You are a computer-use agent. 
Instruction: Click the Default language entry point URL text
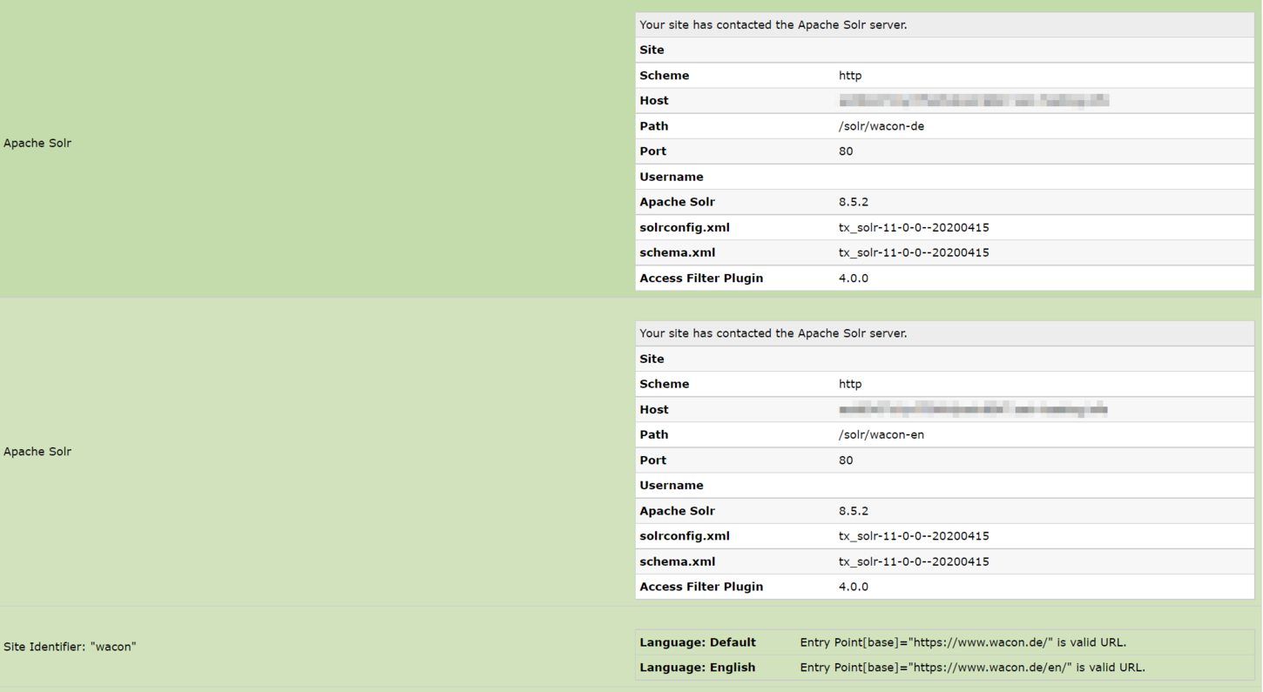962,642
